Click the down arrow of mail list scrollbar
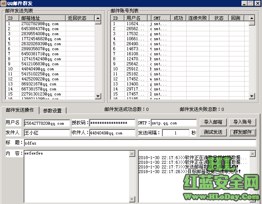Image resolution: width=262 pixels, height=204 pixels. click(x=98, y=96)
